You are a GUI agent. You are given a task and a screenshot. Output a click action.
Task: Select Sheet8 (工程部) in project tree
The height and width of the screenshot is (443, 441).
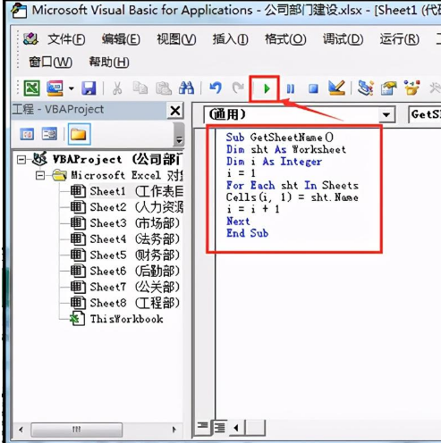click(125, 304)
